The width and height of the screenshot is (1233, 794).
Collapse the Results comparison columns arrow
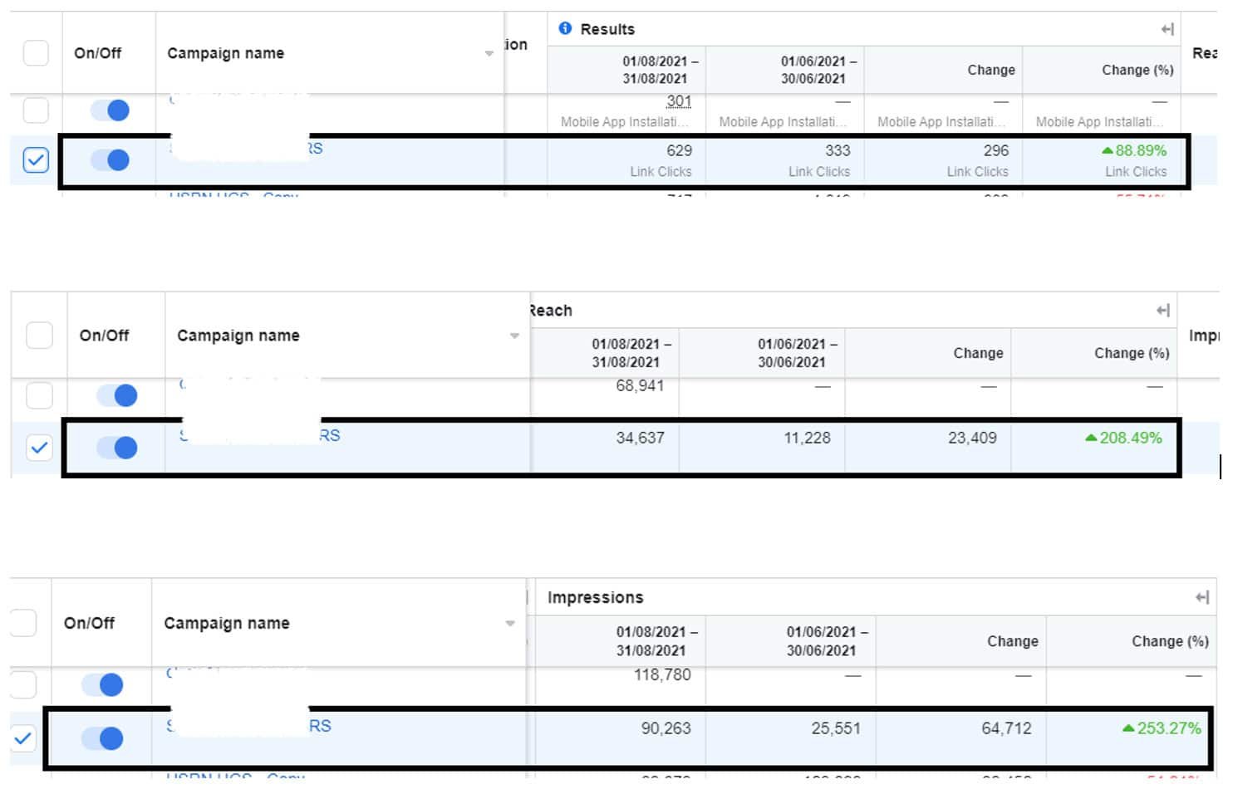pos(1167,30)
